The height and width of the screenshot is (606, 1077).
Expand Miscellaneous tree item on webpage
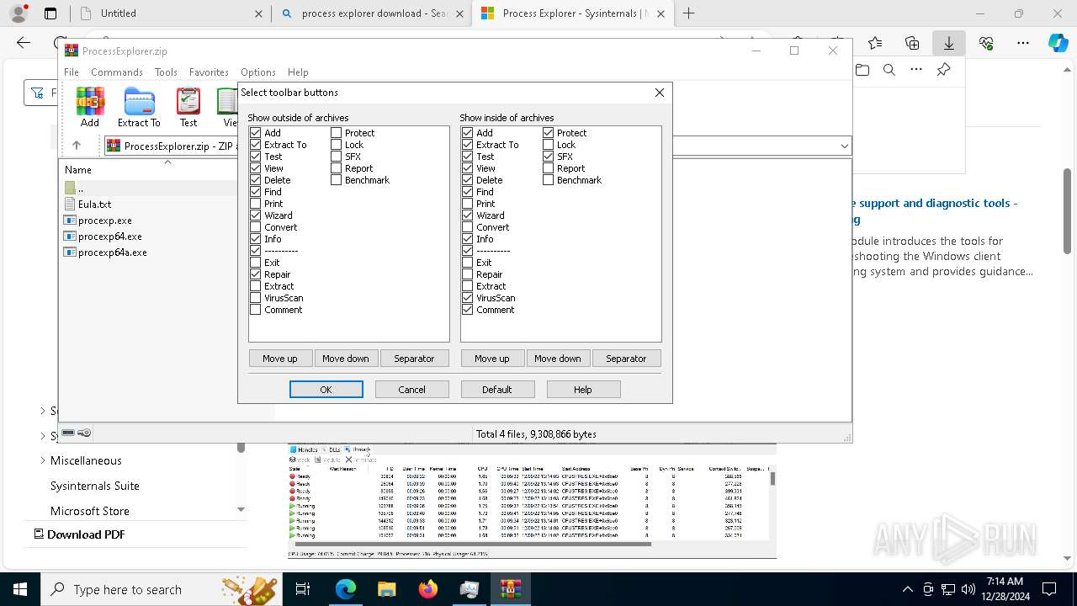click(43, 460)
